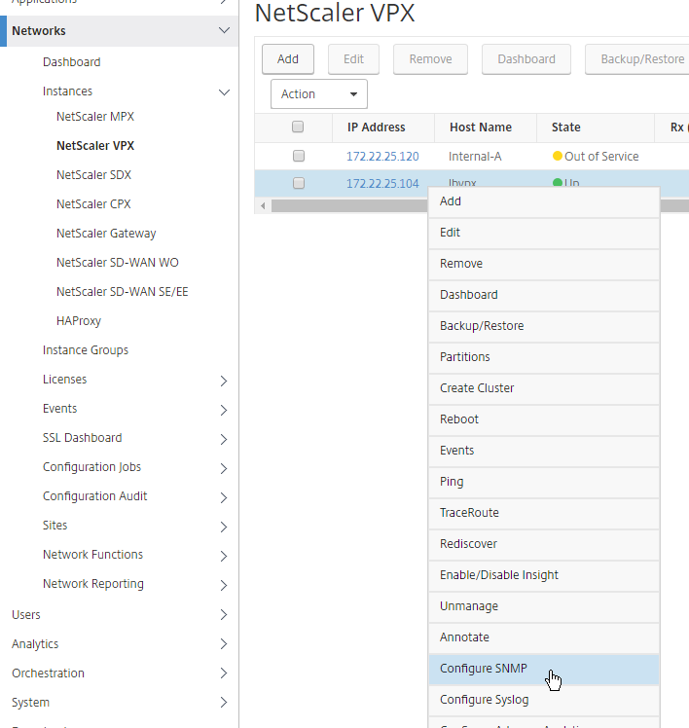The height and width of the screenshot is (728, 689).
Task: Choose Annotate in the context menu
Action: tap(544, 637)
